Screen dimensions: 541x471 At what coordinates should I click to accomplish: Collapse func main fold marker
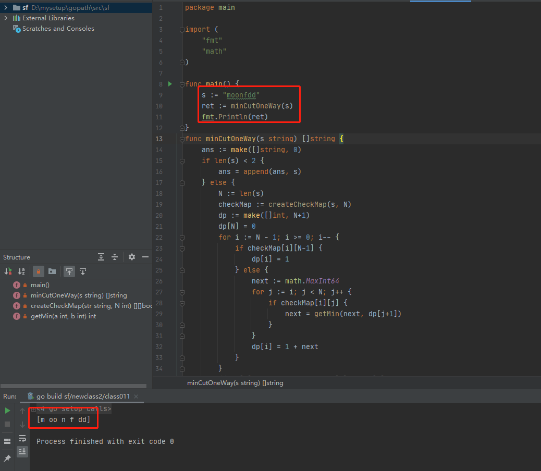pyautogui.click(x=182, y=84)
